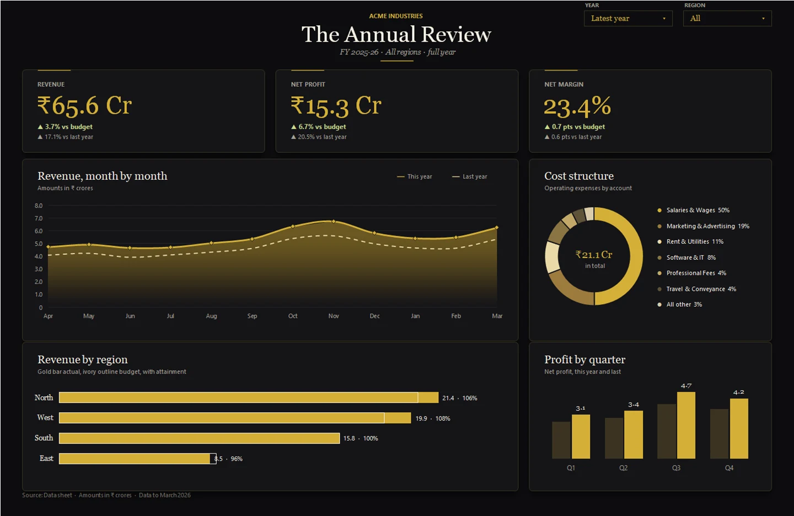Click the 'Revenue, month by month' heading
Screen dimensions: 794x516
click(102, 176)
